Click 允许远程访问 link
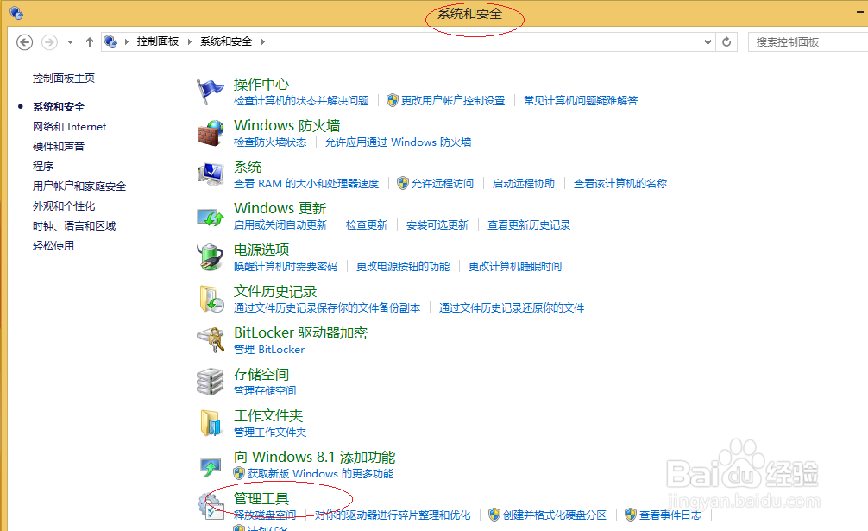 (x=443, y=183)
